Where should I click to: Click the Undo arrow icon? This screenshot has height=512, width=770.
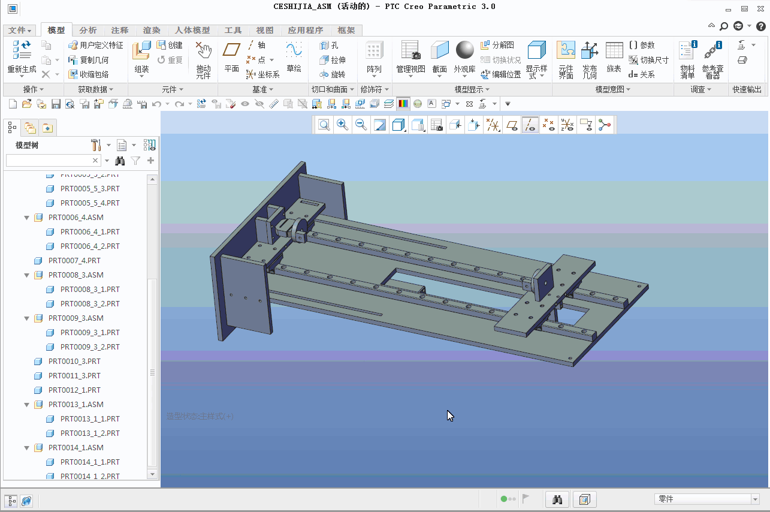(156, 104)
